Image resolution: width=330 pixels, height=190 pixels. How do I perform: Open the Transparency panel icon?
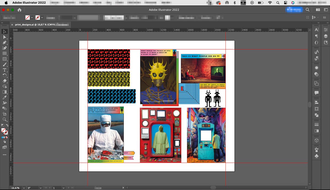click(x=317, y=74)
